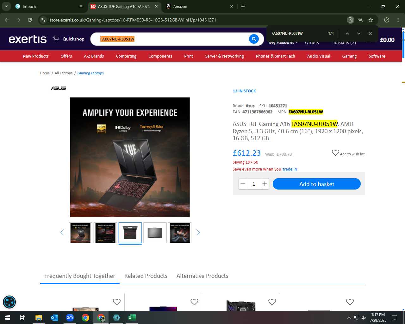Follow the trade in link
The image size is (405, 324).
290,169
